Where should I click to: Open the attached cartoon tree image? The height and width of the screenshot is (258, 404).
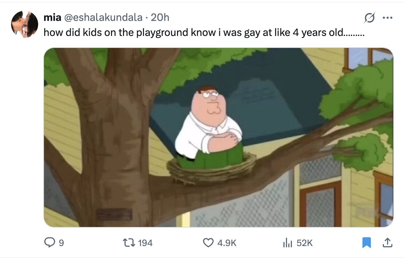click(218, 137)
